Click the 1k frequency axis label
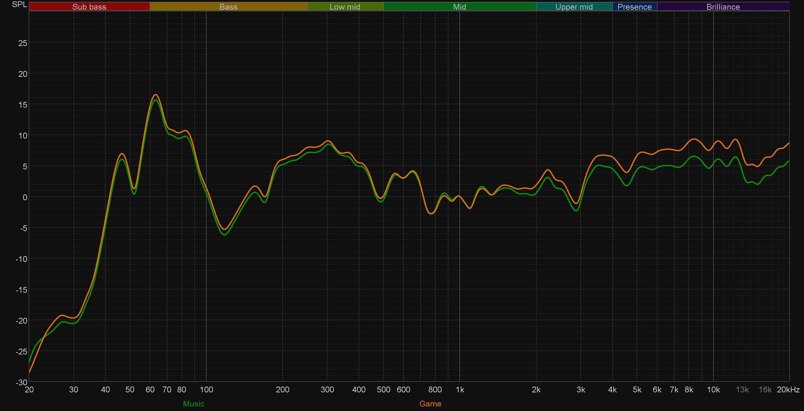The height and width of the screenshot is (411, 804). tap(460, 390)
